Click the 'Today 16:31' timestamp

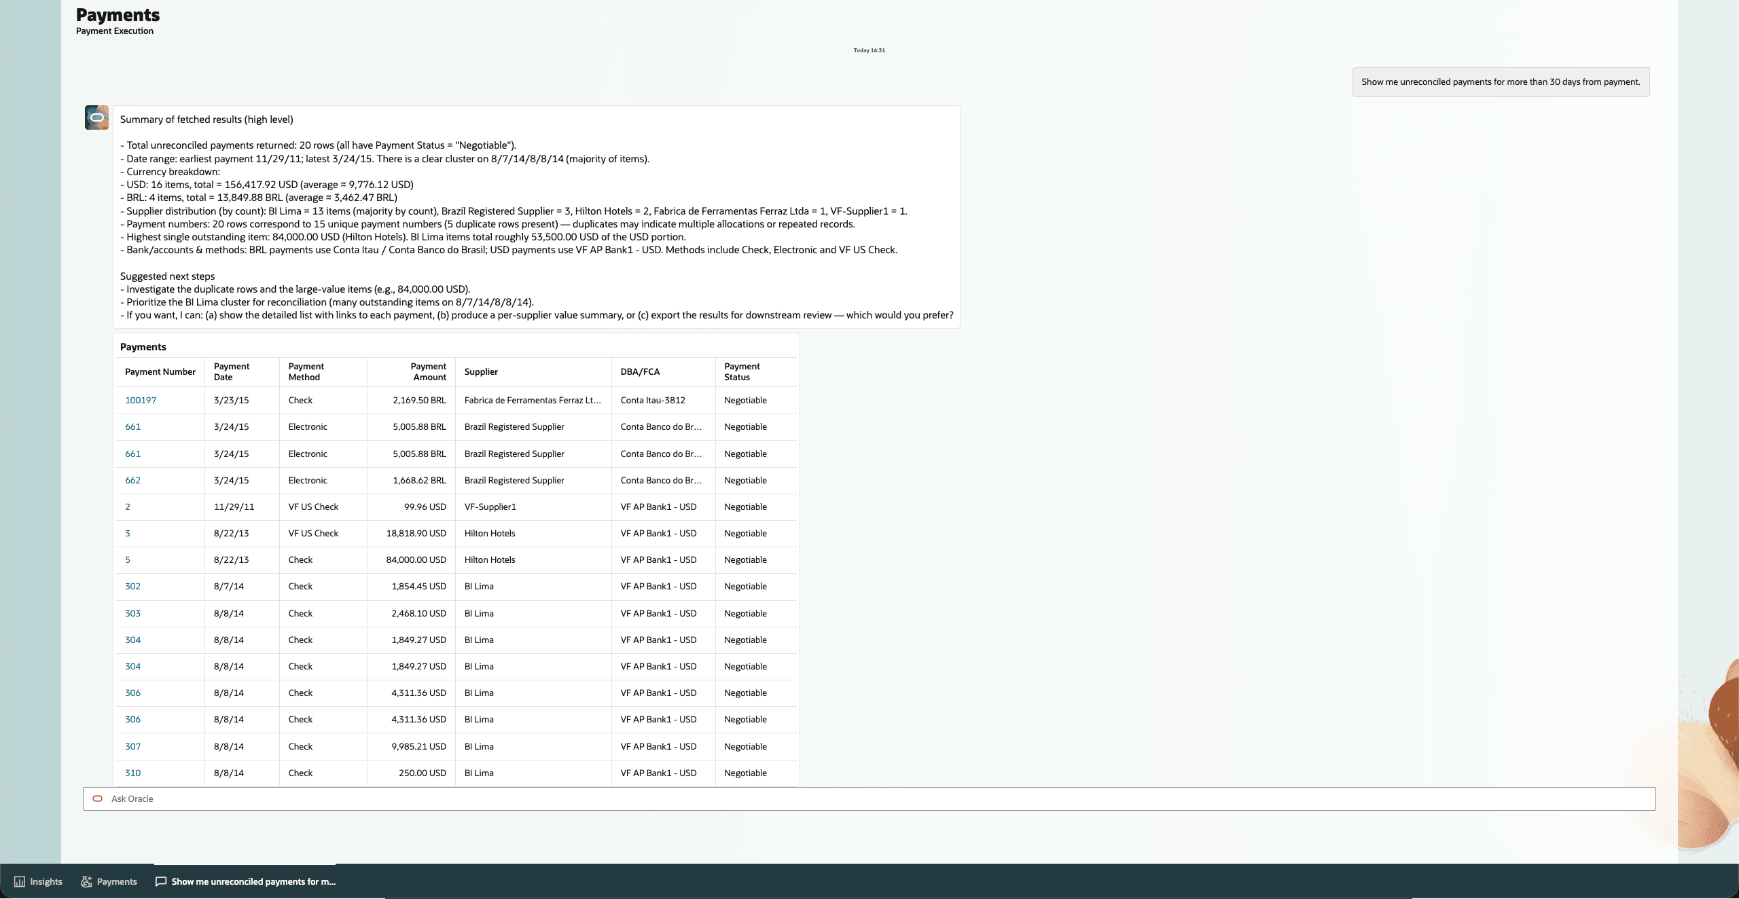(x=869, y=50)
